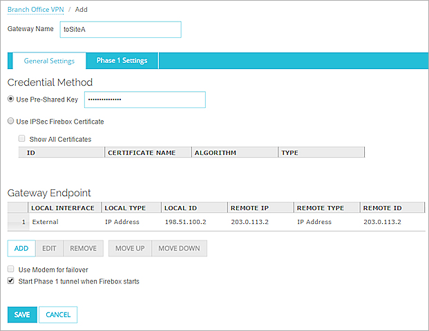Click the Algorithm column header
The height and width of the screenshot is (331, 429).
click(235, 153)
